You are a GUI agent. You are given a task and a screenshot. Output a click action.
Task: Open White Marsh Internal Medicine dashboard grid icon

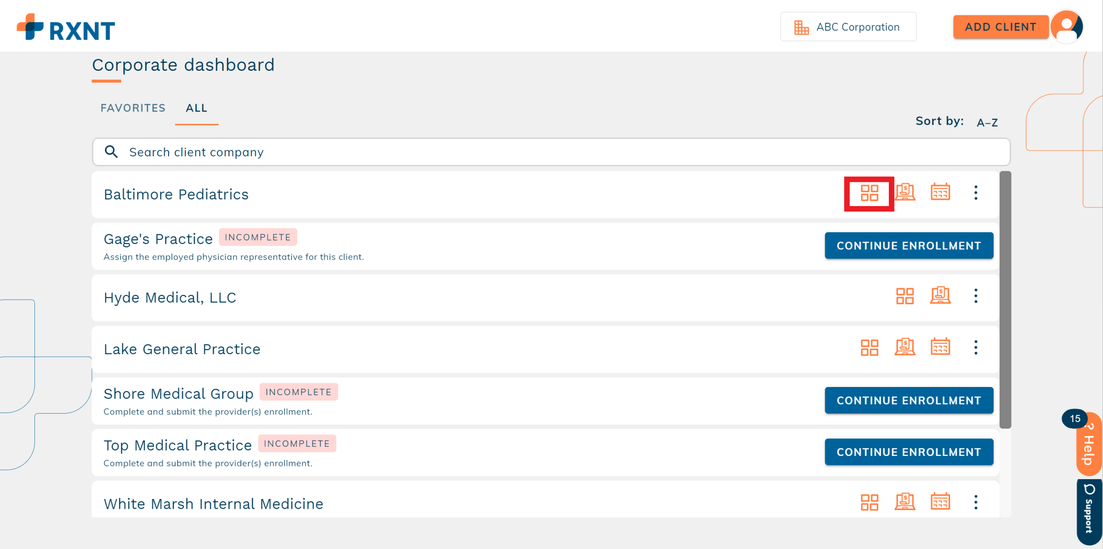click(869, 502)
